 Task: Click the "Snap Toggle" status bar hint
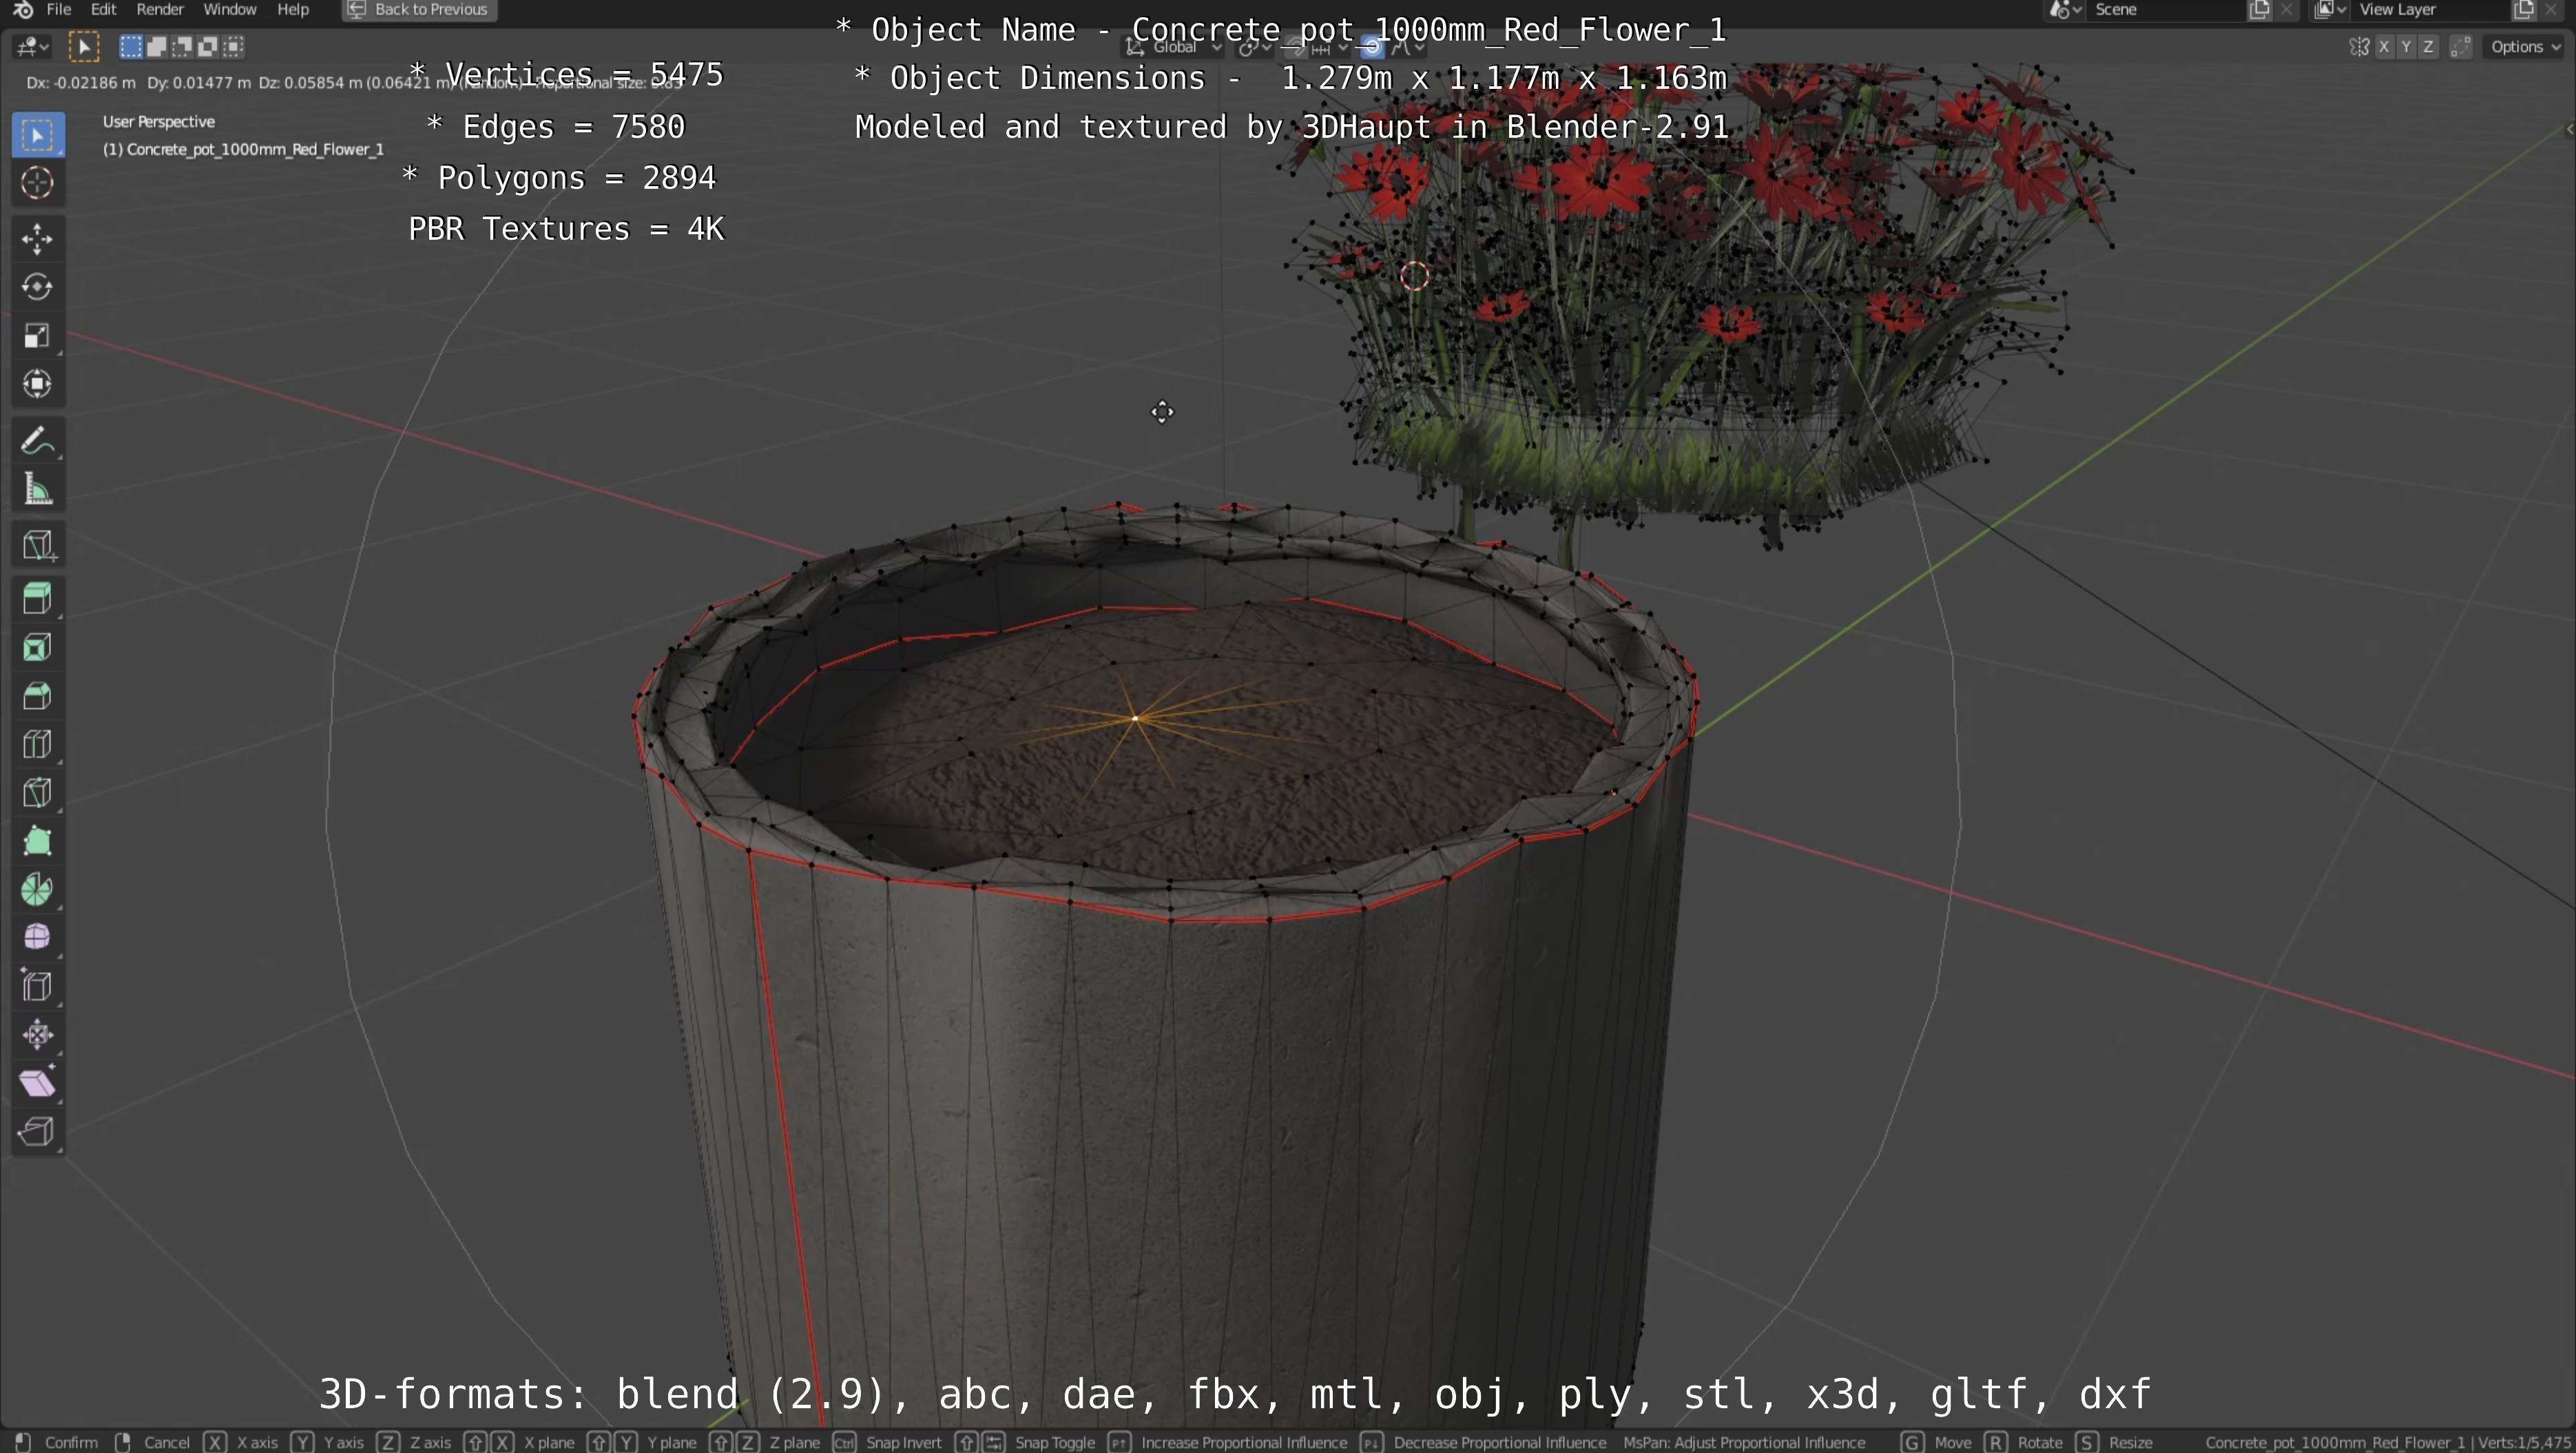1055,1442
